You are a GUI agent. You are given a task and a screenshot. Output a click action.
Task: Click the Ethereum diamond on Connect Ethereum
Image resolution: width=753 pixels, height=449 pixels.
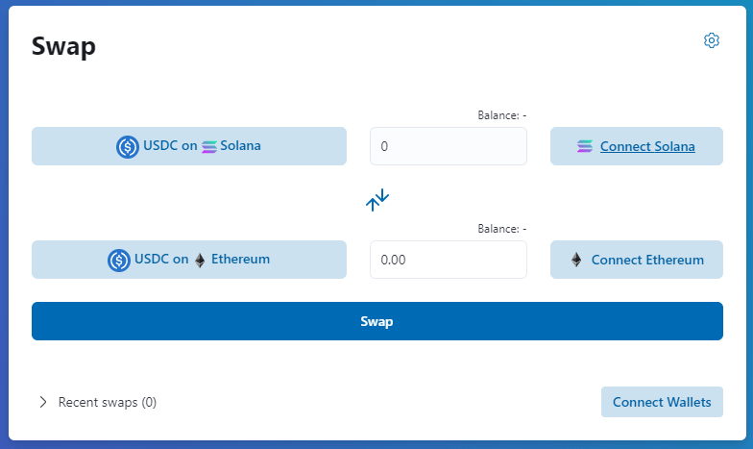576,260
